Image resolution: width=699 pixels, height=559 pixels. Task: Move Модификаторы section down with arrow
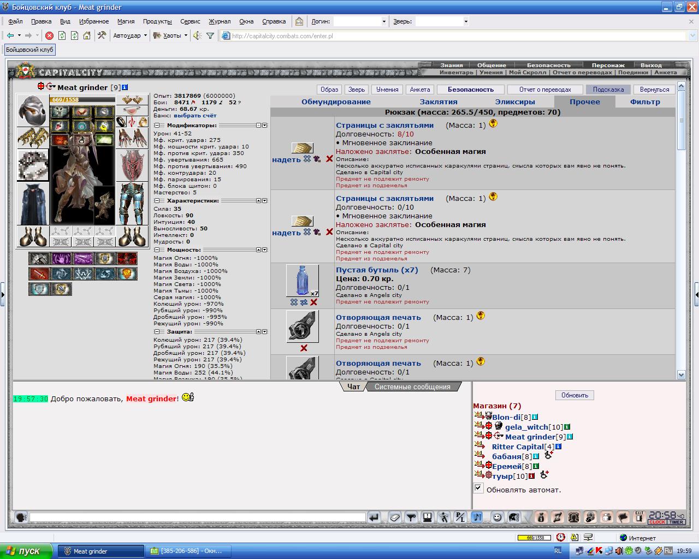pyautogui.click(x=265, y=125)
